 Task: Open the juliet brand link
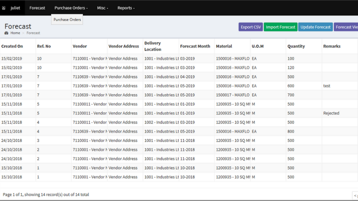tap(15, 8)
